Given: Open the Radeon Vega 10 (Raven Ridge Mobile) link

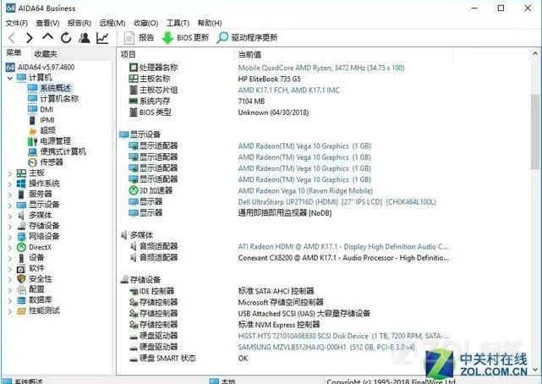Looking at the screenshot, I should click(305, 191).
